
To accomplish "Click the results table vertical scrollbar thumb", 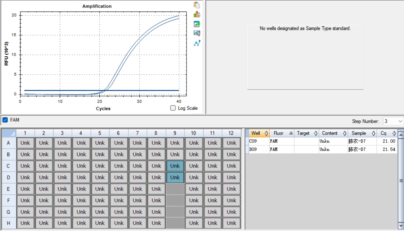I will (401, 180).
